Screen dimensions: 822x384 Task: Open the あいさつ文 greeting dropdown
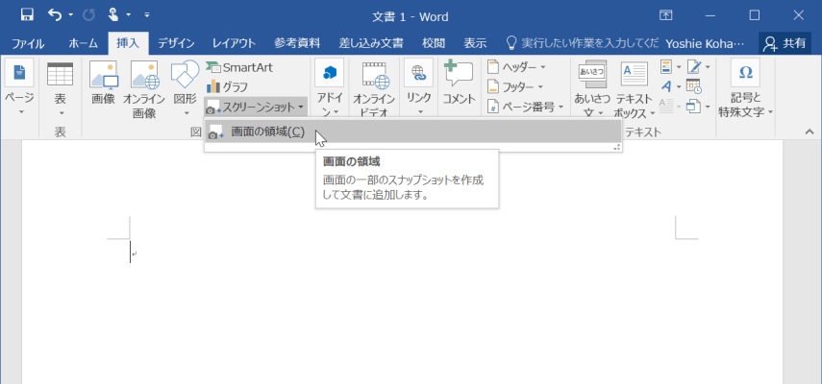point(592,88)
